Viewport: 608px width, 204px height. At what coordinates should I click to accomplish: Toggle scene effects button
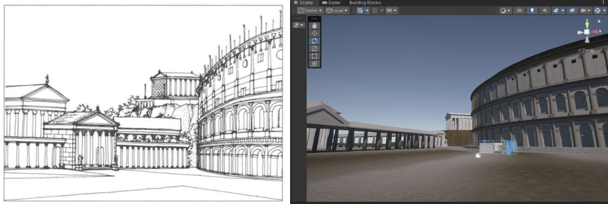(x=556, y=10)
